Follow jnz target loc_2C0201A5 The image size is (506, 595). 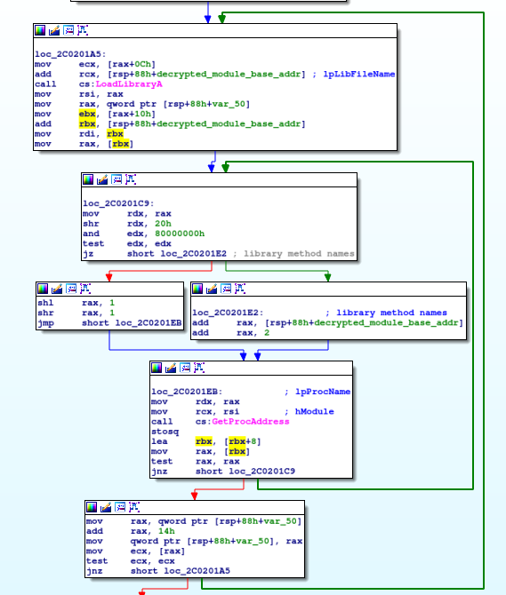(197, 571)
